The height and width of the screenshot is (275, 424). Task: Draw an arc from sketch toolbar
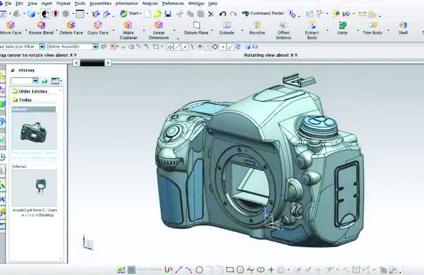pos(189,269)
